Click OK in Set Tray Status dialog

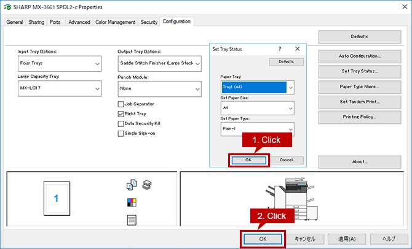point(248,160)
